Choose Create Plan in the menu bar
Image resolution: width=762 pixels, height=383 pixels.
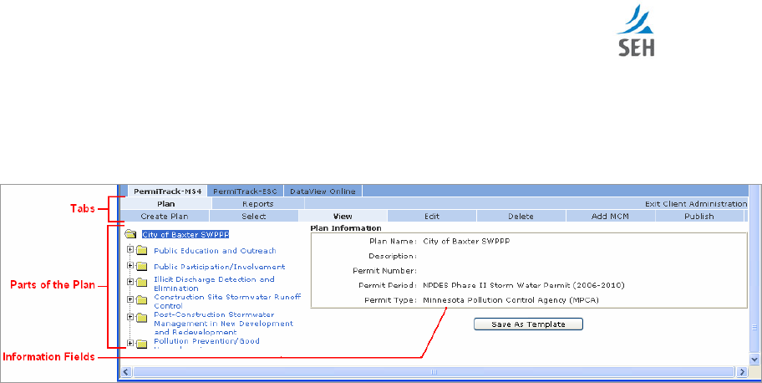pyautogui.click(x=165, y=216)
